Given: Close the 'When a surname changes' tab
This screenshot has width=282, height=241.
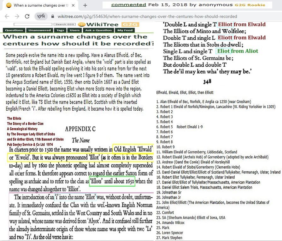Looking at the screenshot, I should click(x=73, y=5).
